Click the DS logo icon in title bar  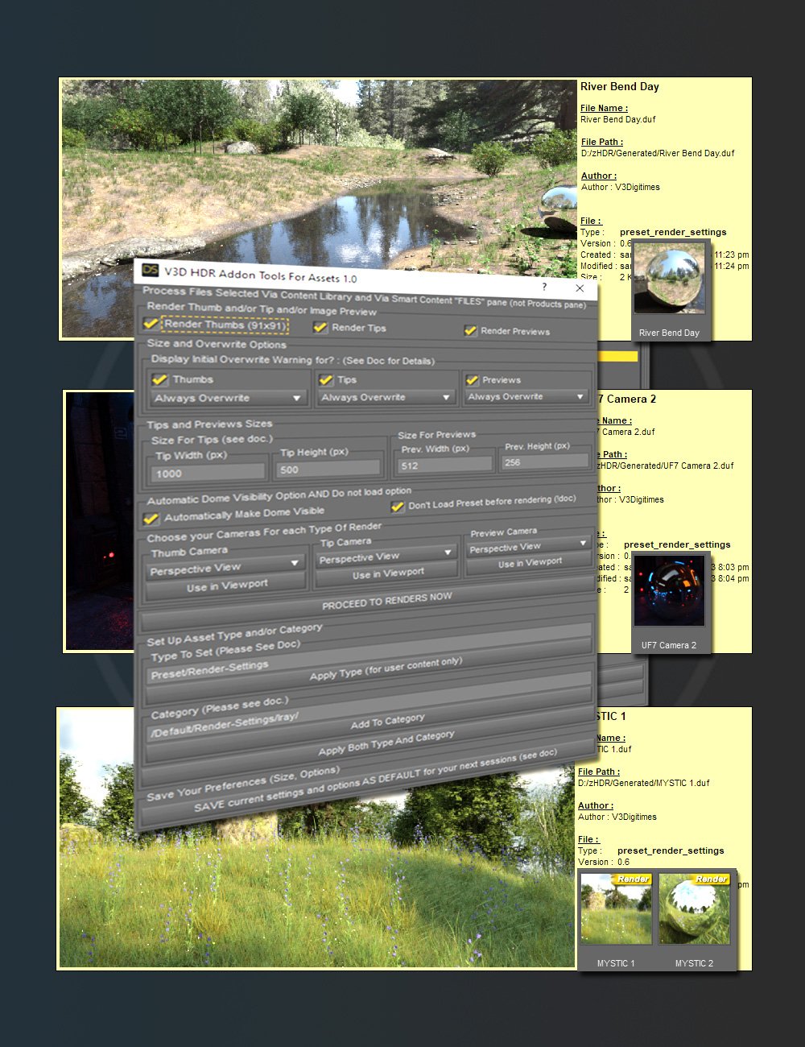150,271
